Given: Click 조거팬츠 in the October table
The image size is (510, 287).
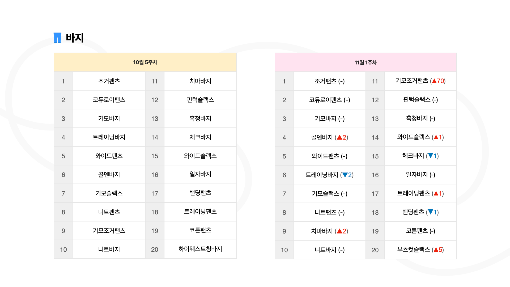Looking at the screenshot, I should click(x=109, y=81).
